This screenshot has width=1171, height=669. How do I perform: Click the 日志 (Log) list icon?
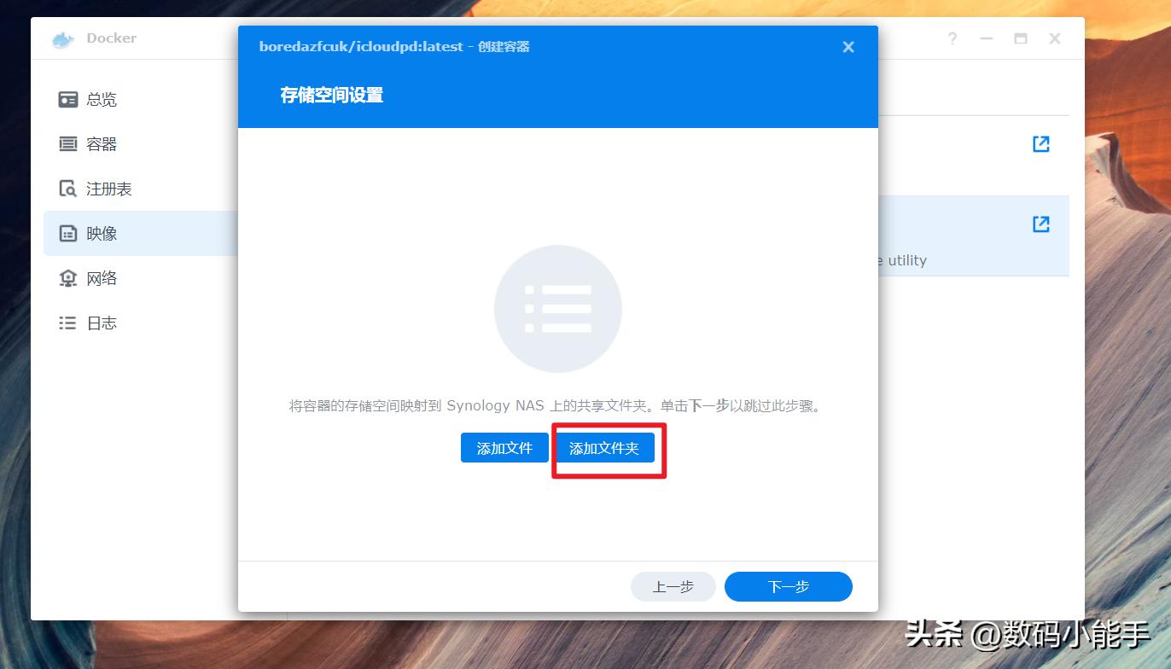point(68,323)
